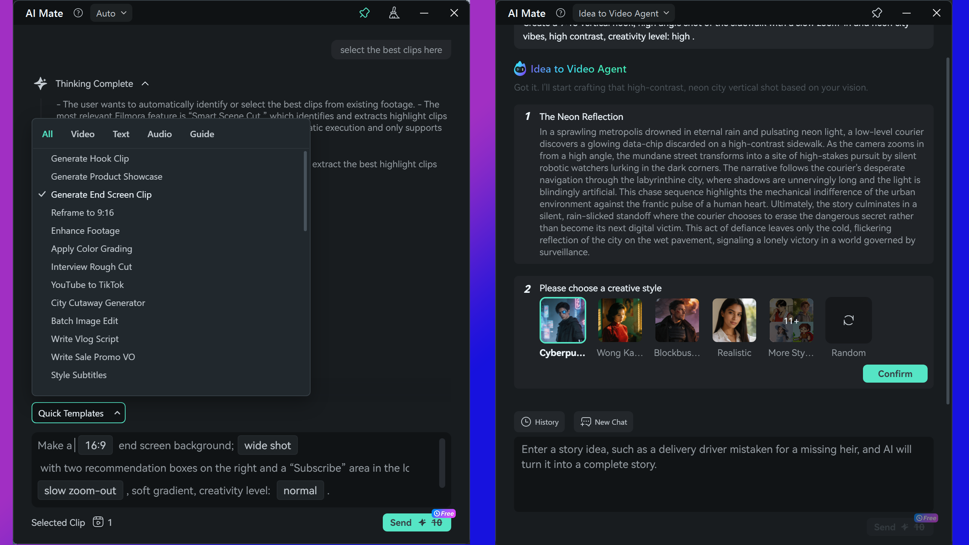This screenshot has width=969, height=545.
Task: Open the History panel
Action: click(539, 422)
